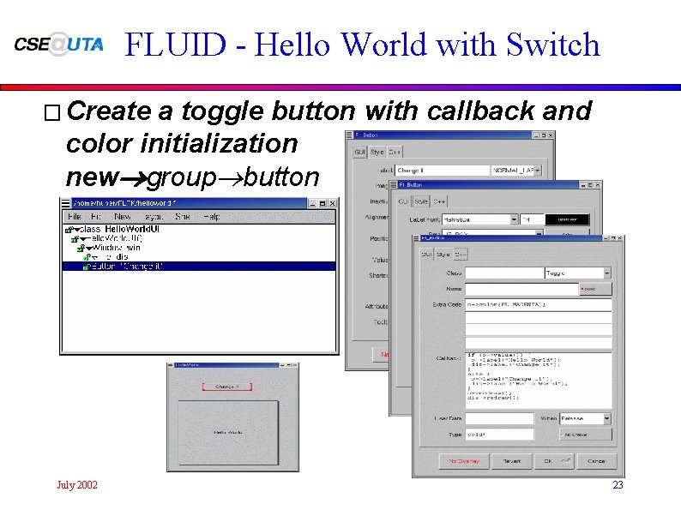Select C++ tab in middle Fl Button dialog
The image size is (681, 510).
coord(439,201)
